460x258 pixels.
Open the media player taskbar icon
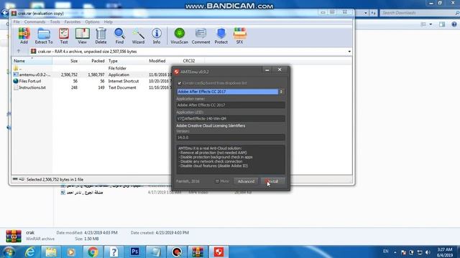(x=71, y=252)
